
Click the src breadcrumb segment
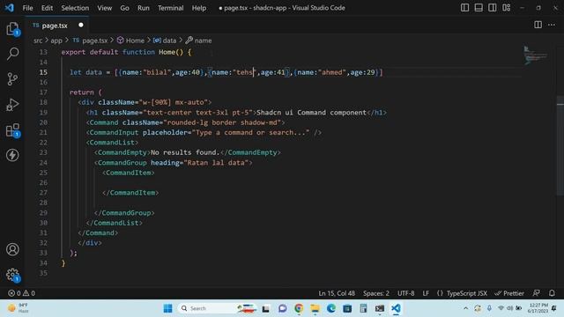click(38, 41)
